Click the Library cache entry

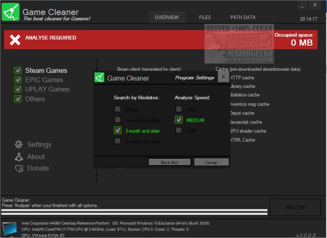point(242,86)
